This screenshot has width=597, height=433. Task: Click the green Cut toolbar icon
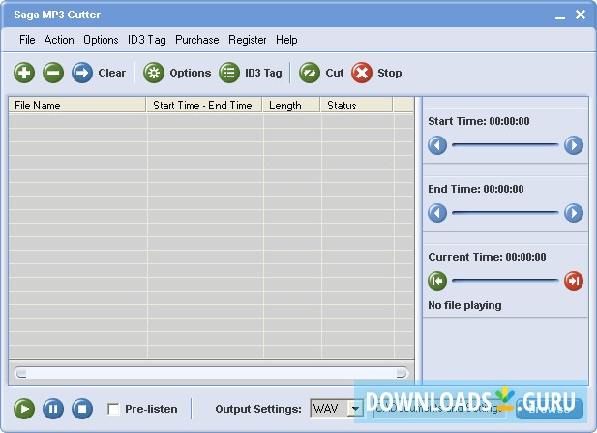310,73
